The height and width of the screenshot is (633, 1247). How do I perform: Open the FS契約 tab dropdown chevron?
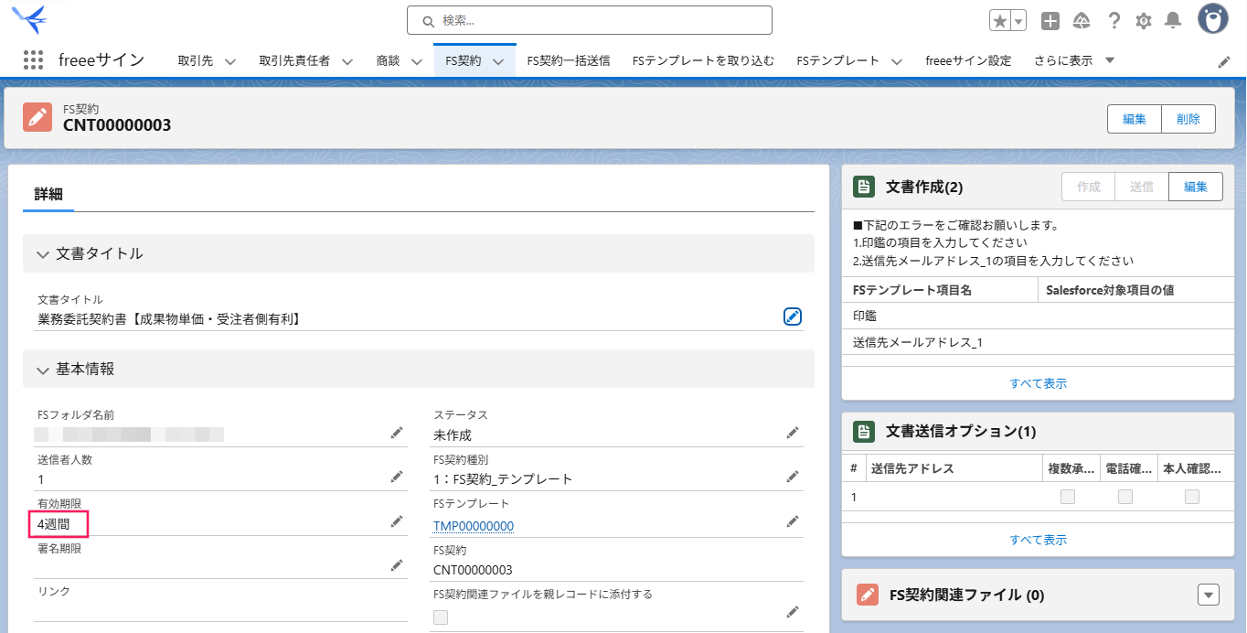pyautogui.click(x=498, y=61)
